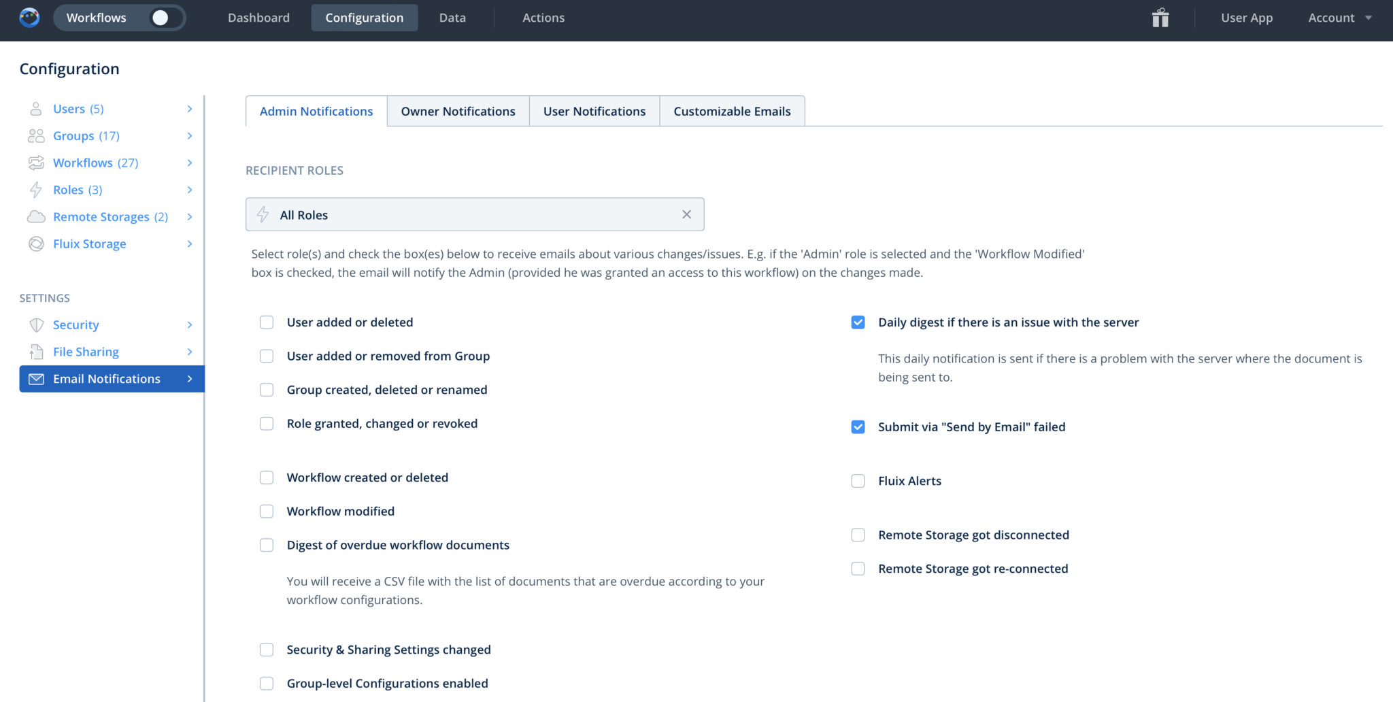Expand the Roles (3) chevron
Screen dimensions: 1393x702
tap(190, 190)
